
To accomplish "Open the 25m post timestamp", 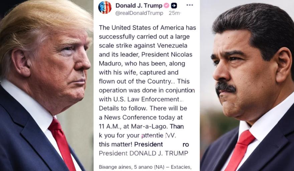I will tap(174, 13).
